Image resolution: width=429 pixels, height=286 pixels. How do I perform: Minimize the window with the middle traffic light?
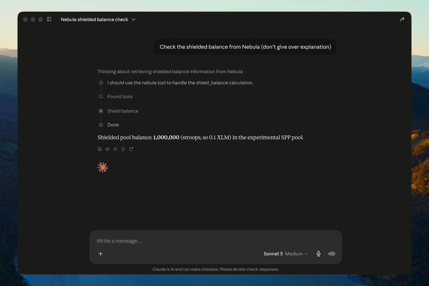pyautogui.click(x=33, y=19)
